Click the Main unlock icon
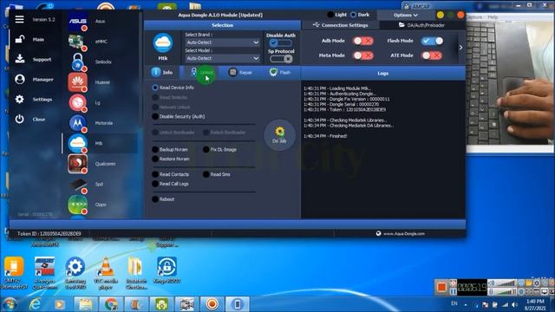 (20, 39)
